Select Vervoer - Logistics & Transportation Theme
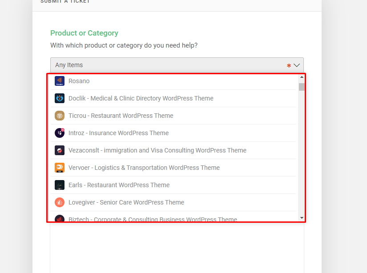The image size is (367, 273). (144, 168)
